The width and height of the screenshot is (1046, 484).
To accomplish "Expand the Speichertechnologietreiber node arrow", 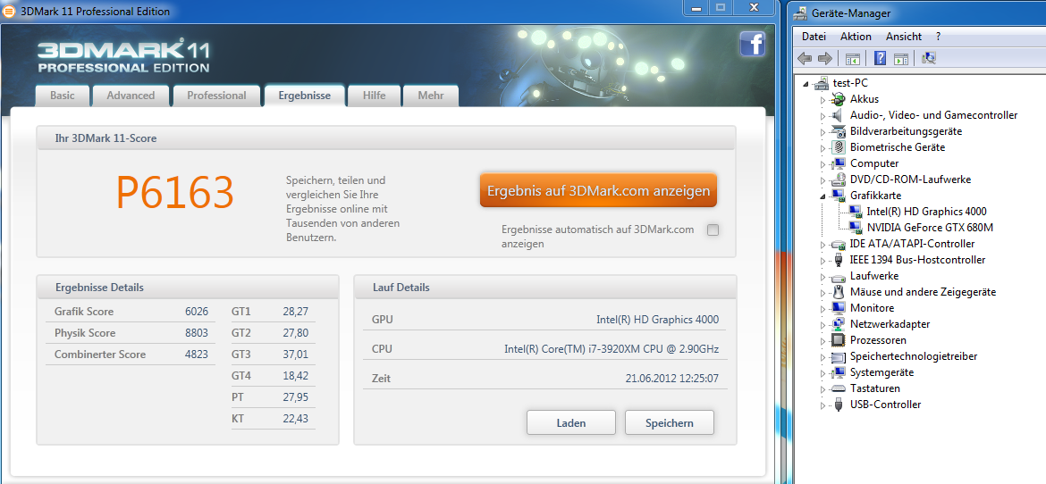I will (823, 356).
